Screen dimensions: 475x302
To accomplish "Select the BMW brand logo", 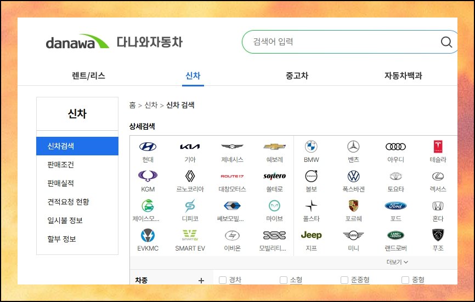I will (x=311, y=147).
